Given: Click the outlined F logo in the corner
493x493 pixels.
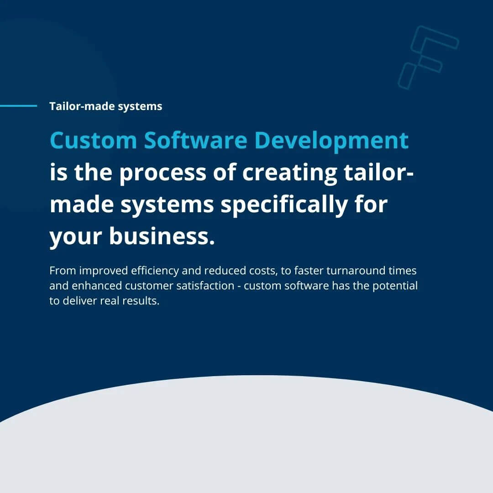Looking at the screenshot, I should [428, 58].
